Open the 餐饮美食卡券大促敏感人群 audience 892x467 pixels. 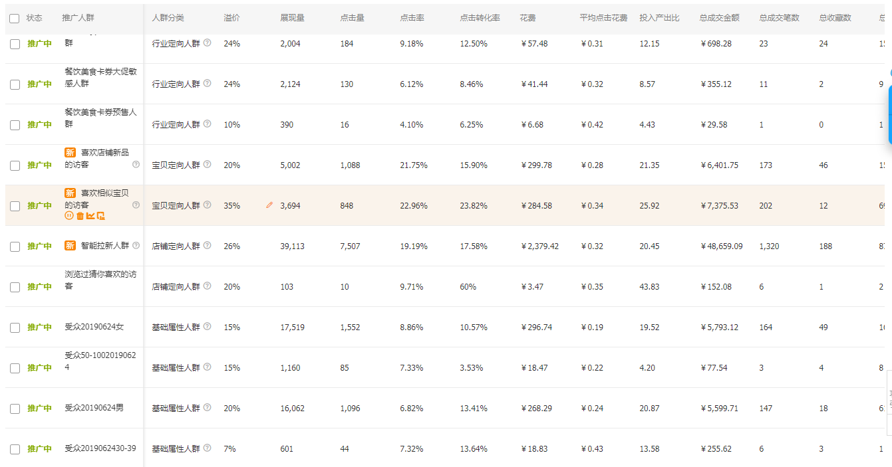tap(101, 78)
